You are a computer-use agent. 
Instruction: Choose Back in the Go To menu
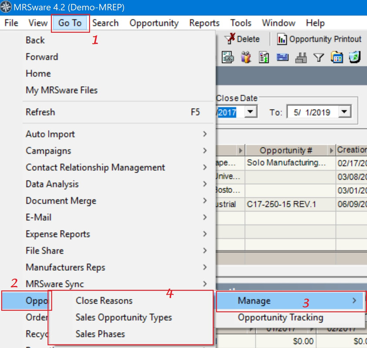click(108, 40)
